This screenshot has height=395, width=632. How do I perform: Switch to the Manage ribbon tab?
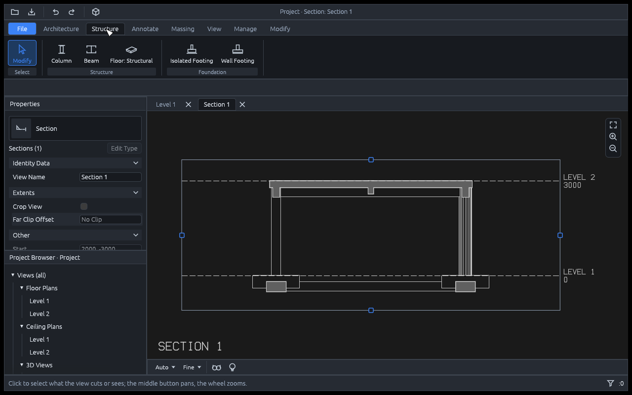coord(245,29)
